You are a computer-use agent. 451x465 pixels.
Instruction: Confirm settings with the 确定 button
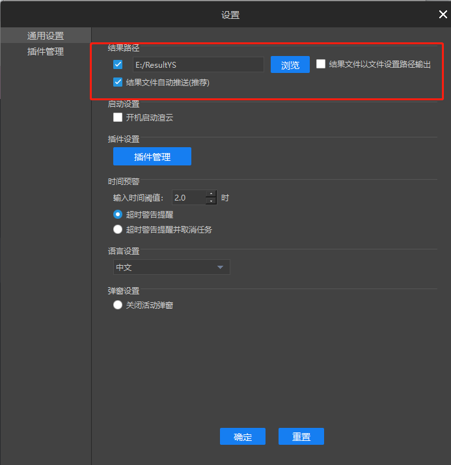pos(243,437)
